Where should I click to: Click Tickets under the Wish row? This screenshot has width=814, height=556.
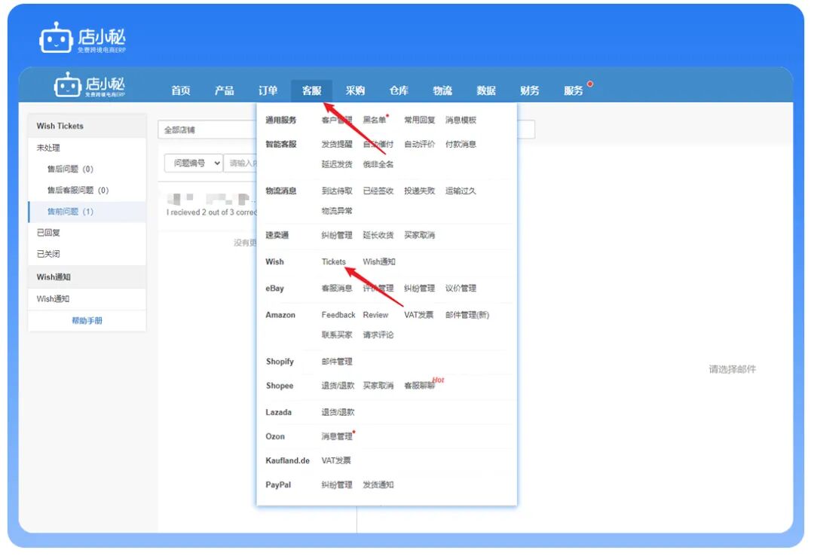pos(332,261)
